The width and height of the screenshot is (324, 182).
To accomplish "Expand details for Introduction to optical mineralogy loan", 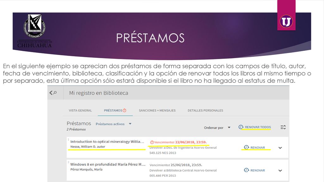I will (280, 148).
